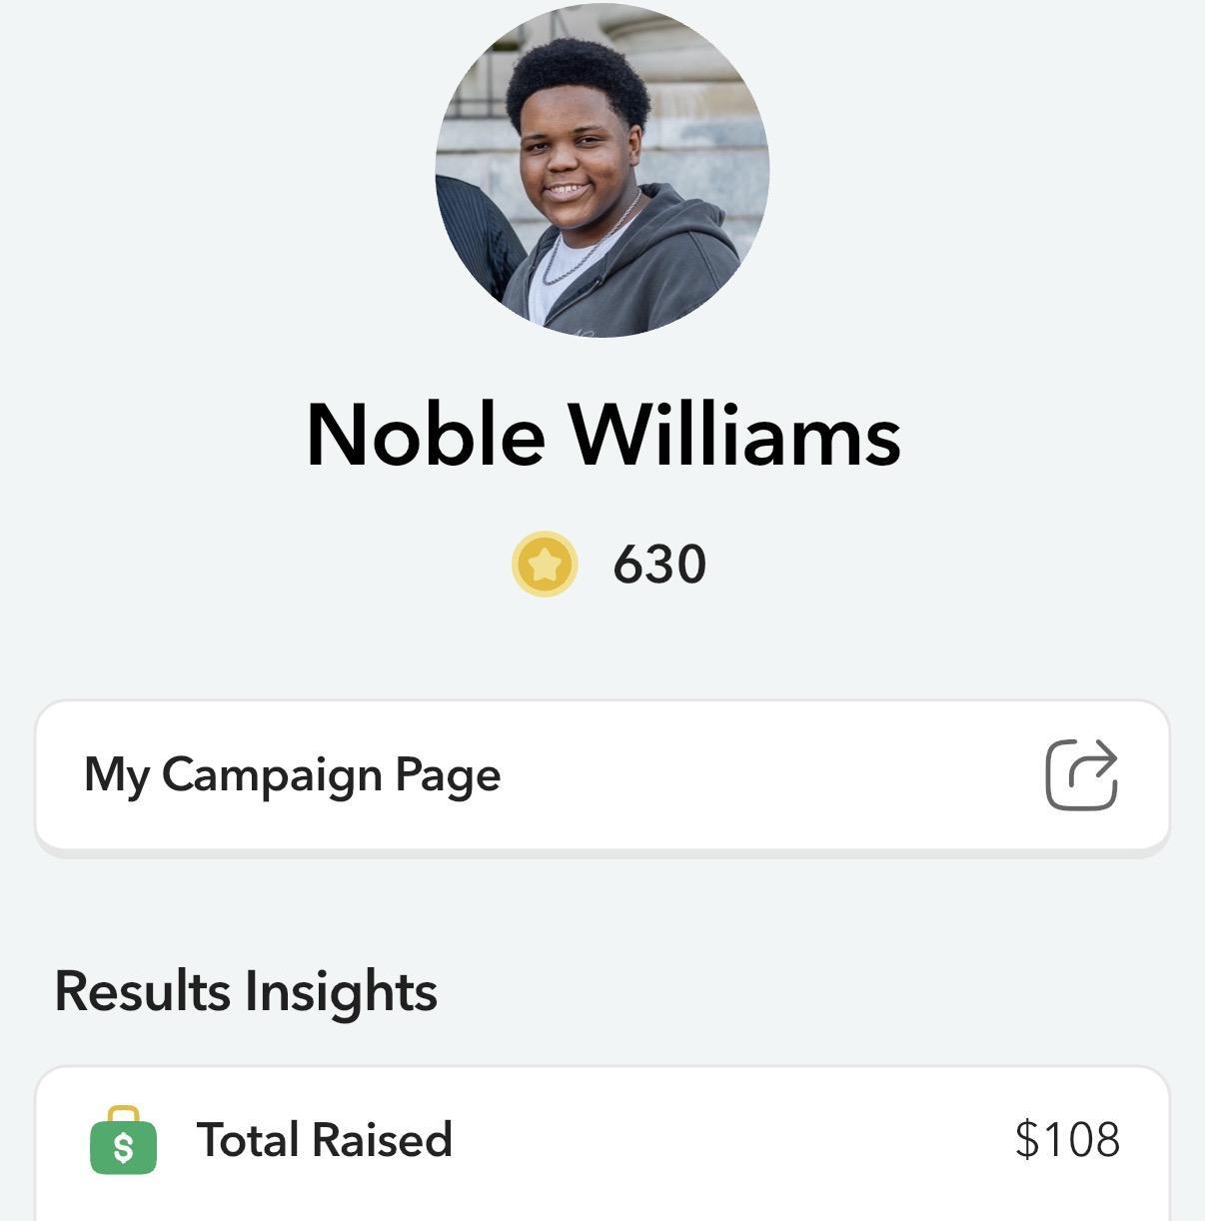Tap the 630 points count
Image resolution: width=1205 pixels, height=1221 pixels.
point(659,565)
